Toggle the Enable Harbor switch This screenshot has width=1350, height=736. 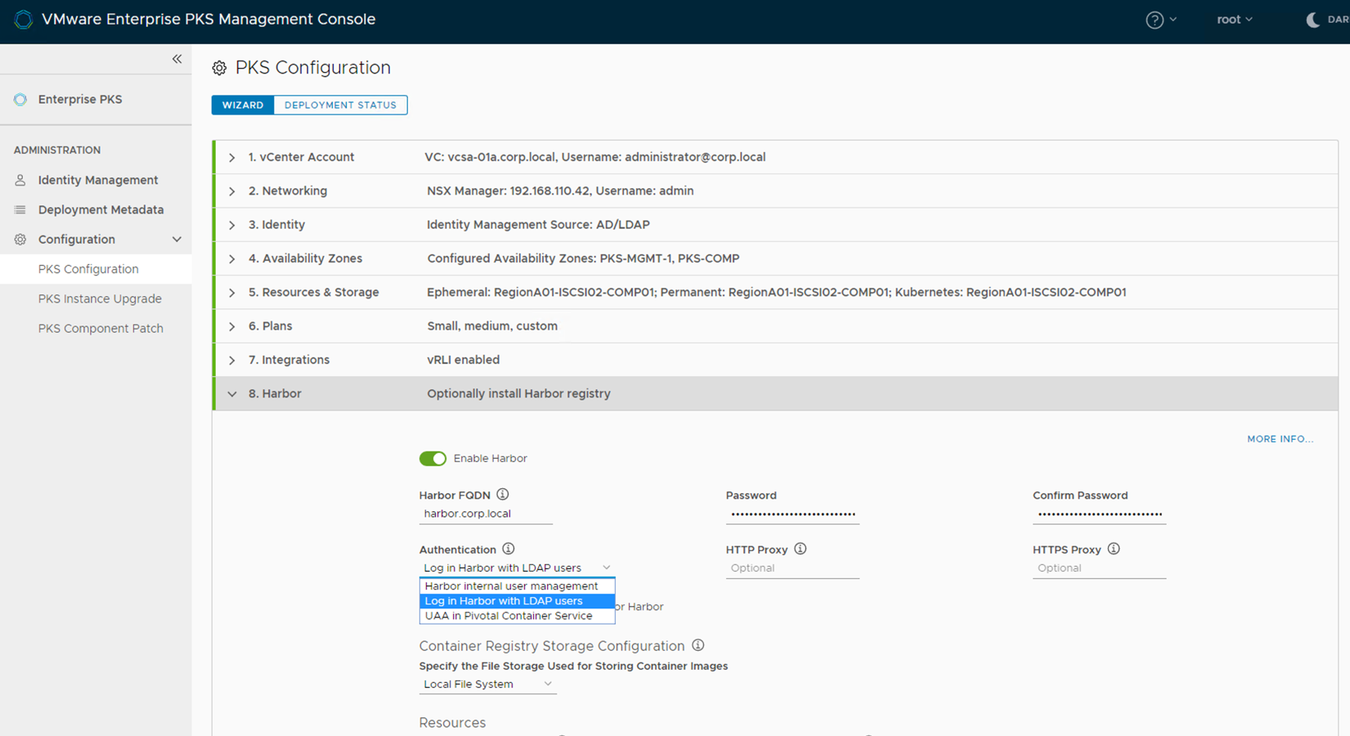(x=433, y=459)
